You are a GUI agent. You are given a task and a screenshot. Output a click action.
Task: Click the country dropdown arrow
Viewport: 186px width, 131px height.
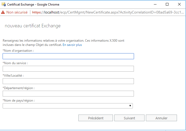point(130,106)
